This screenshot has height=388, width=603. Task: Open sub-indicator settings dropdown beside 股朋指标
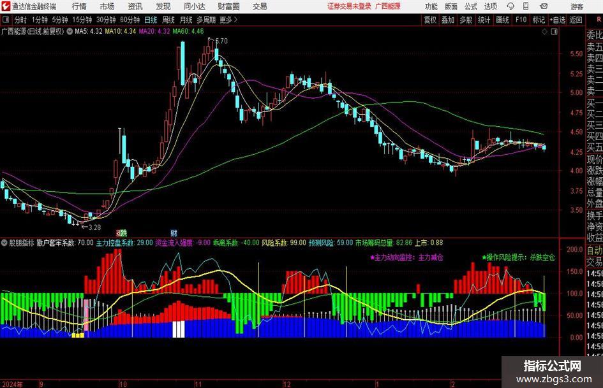click(x=4, y=243)
